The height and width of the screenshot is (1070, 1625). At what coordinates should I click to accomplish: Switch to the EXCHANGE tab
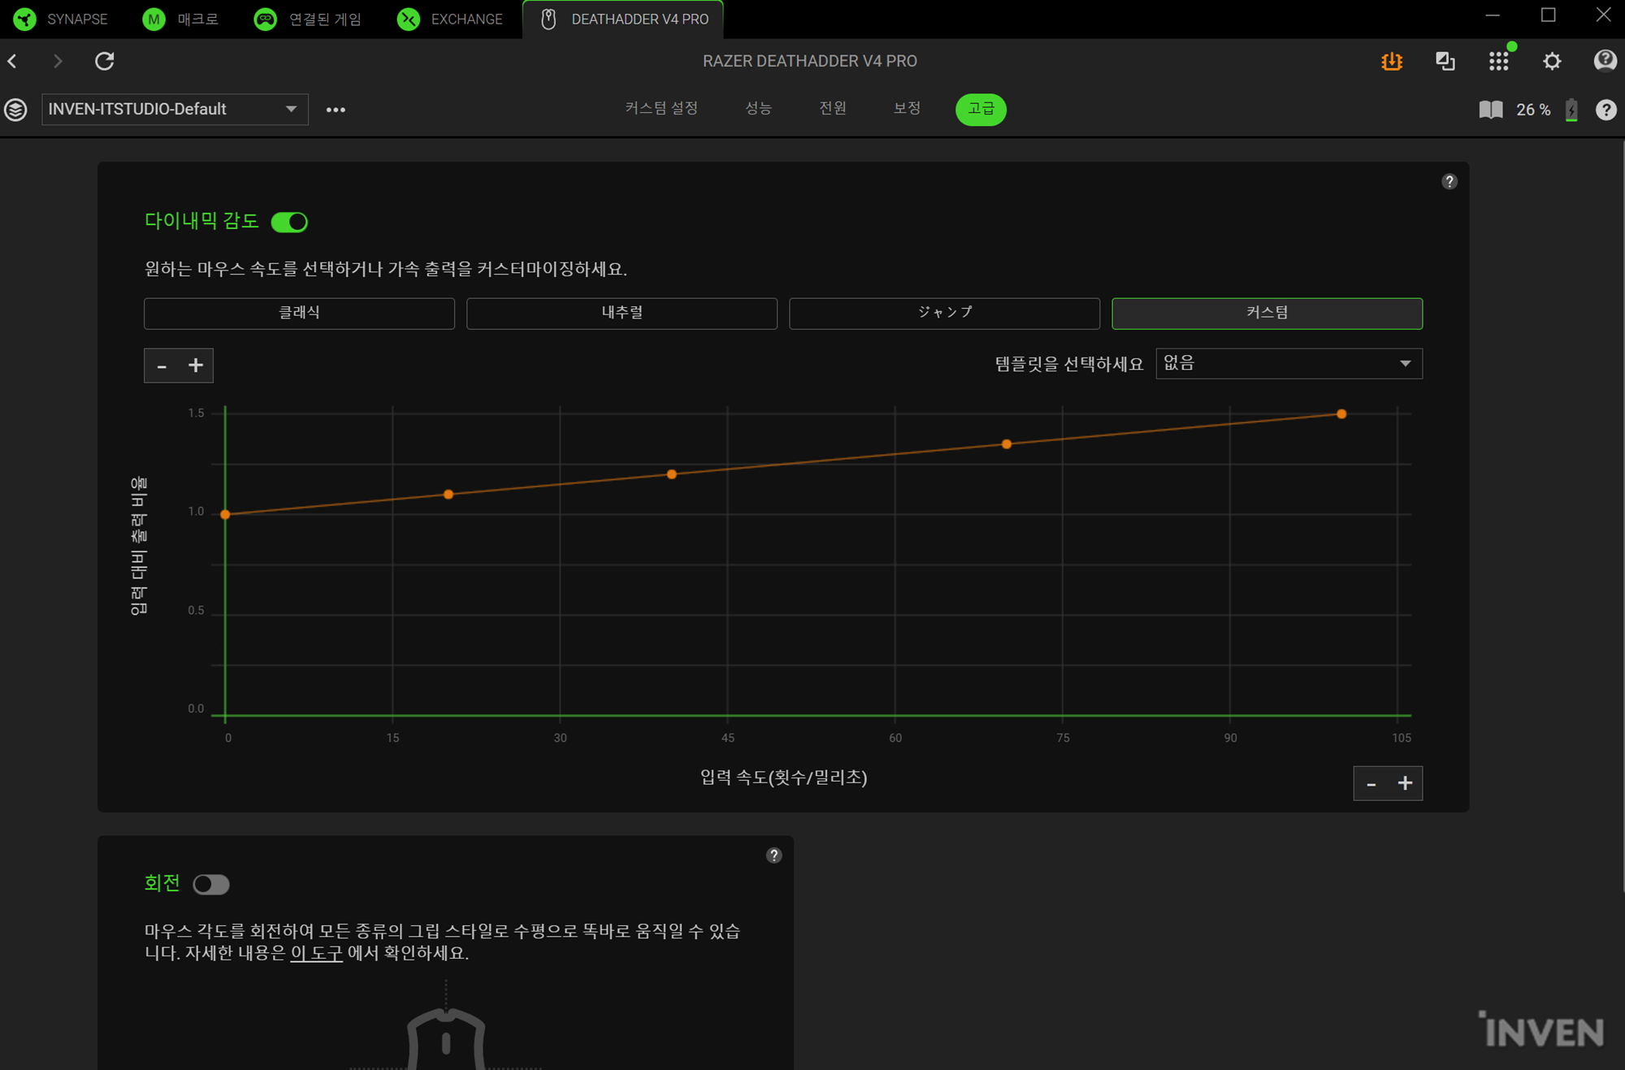point(450,19)
